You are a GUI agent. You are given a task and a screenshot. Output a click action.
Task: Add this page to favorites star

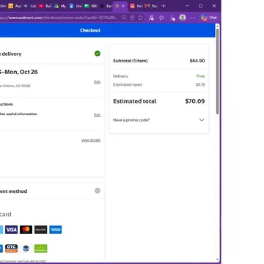coord(140,18)
